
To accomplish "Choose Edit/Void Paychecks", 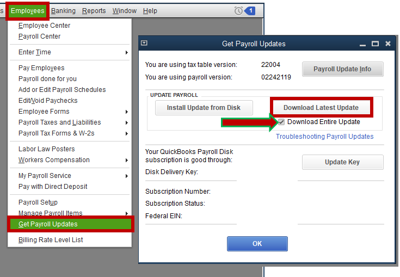I will pyautogui.click(x=48, y=101).
